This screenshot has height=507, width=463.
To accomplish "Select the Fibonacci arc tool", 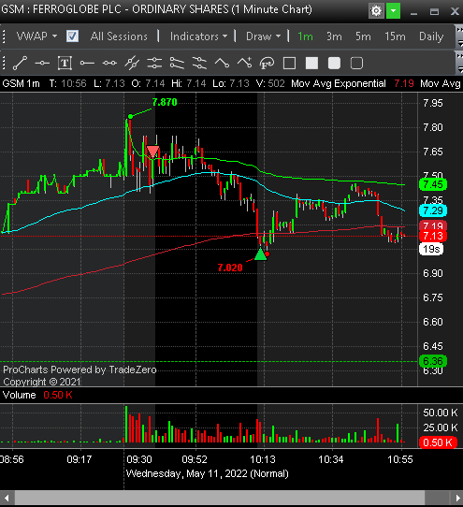I will pyautogui.click(x=267, y=63).
